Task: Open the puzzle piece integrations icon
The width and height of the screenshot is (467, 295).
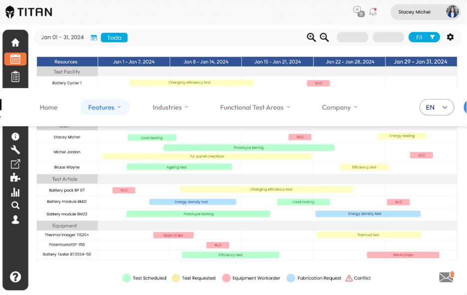Action: click(x=15, y=178)
